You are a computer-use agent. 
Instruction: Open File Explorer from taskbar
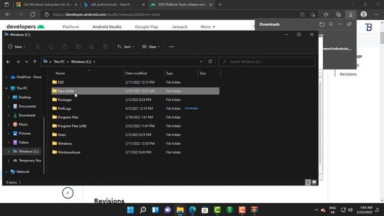180,210
